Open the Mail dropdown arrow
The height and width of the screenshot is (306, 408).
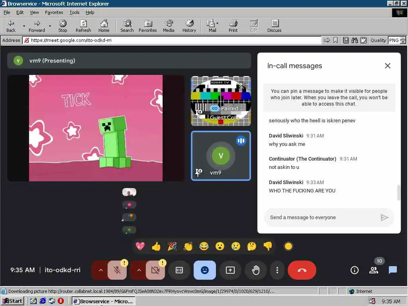point(217,24)
